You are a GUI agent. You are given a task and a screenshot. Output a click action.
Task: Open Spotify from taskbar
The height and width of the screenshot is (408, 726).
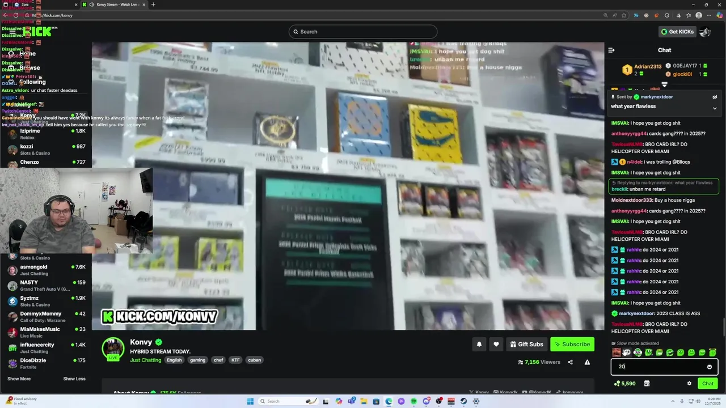tap(413, 401)
